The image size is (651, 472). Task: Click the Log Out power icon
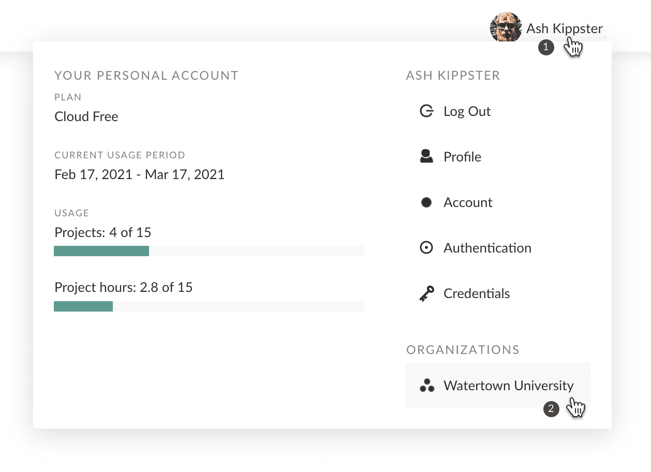(x=426, y=111)
